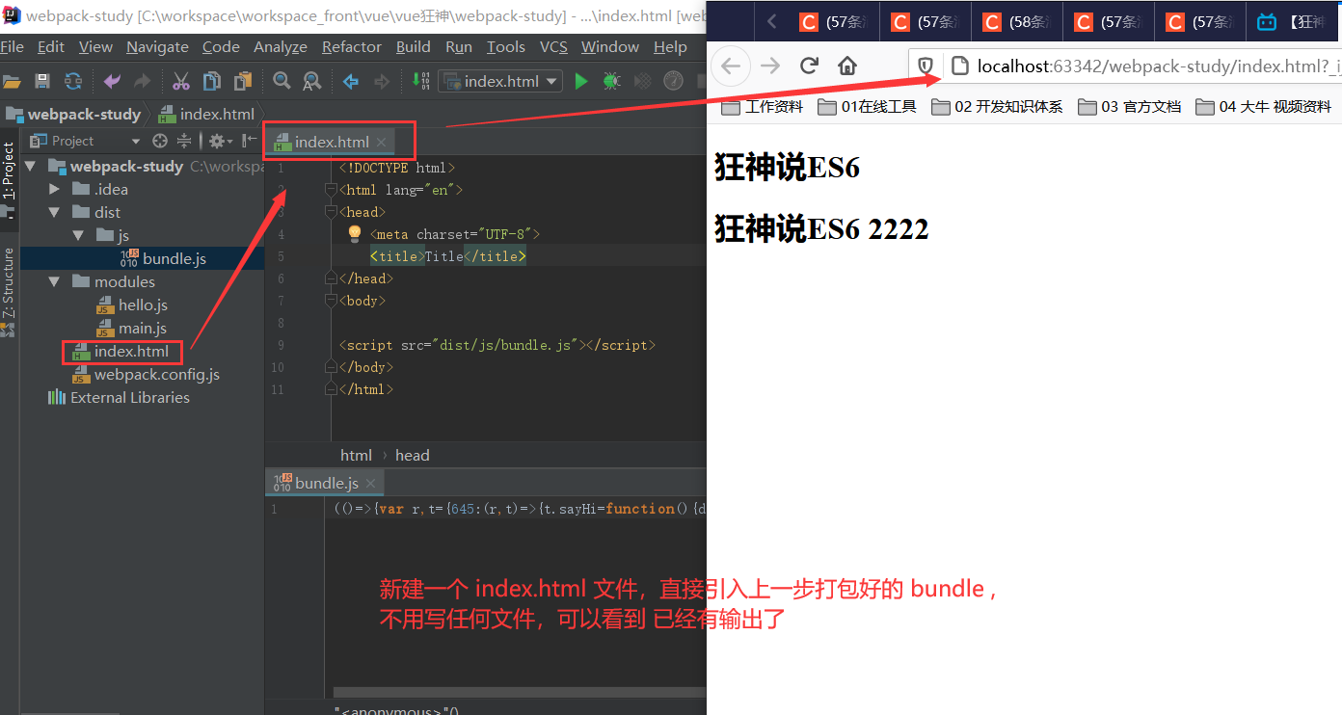Click the Undo arrow icon
Image resolution: width=1342 pixels, height=715 pixels.
coord(112,81)
